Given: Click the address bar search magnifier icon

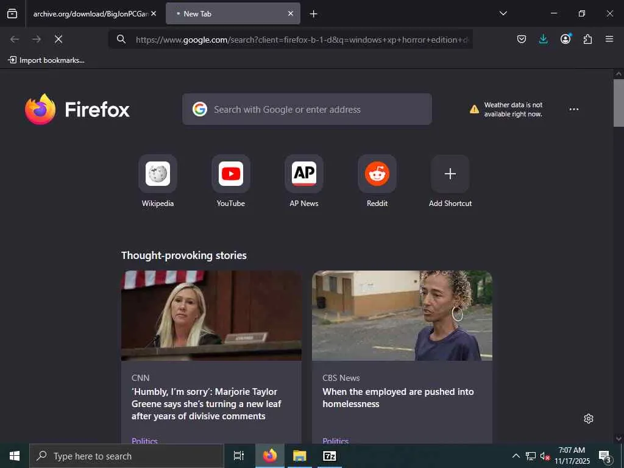Looking at the screenshot, I should 121,39.
